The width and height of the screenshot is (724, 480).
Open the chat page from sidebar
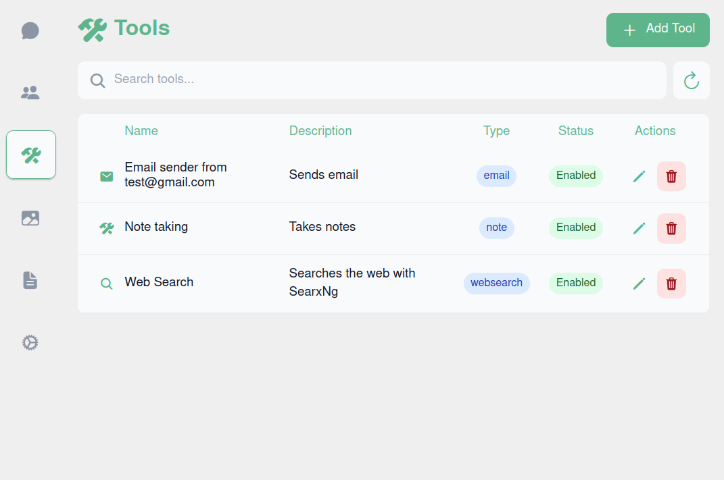[x=30, y=31]
